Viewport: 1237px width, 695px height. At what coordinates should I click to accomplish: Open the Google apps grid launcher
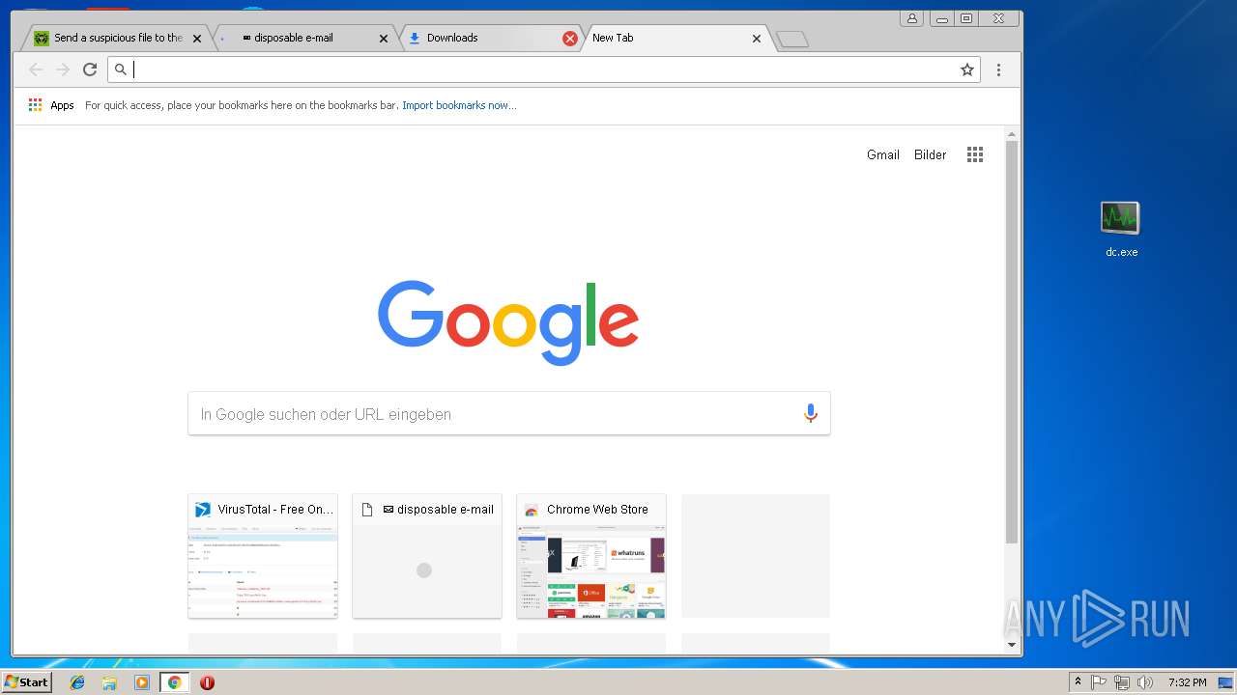[x=975, y=154]
